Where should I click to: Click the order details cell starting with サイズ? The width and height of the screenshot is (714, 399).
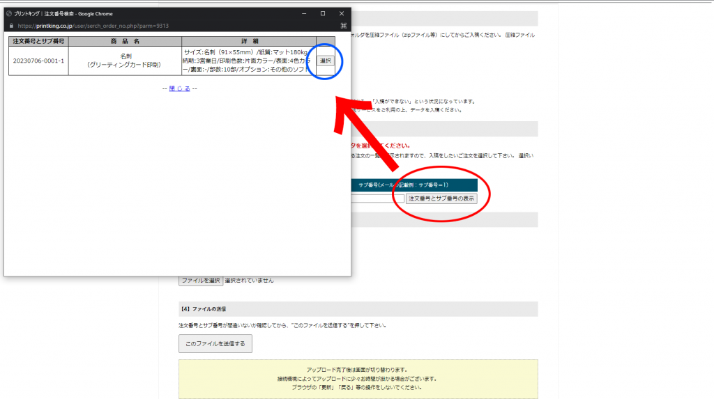coord(248,61)
